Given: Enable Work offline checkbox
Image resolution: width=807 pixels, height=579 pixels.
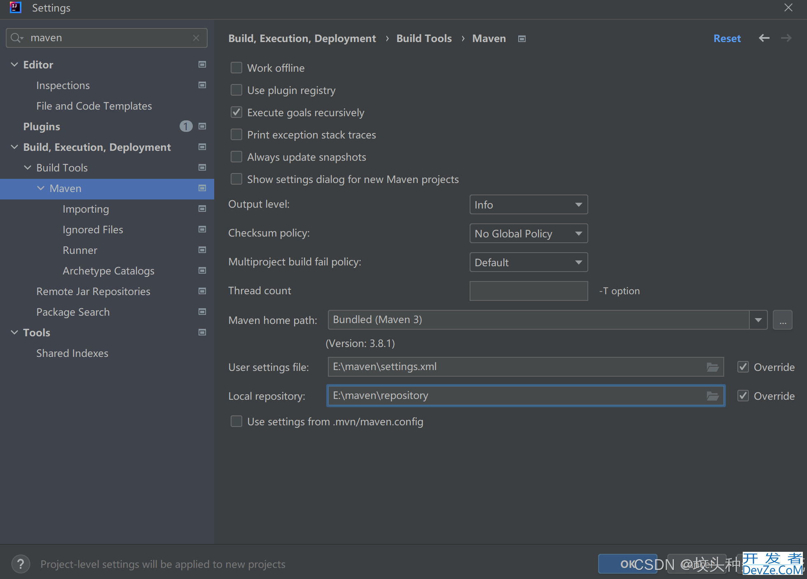Looking at the screenshot, I should coord(236,68).
